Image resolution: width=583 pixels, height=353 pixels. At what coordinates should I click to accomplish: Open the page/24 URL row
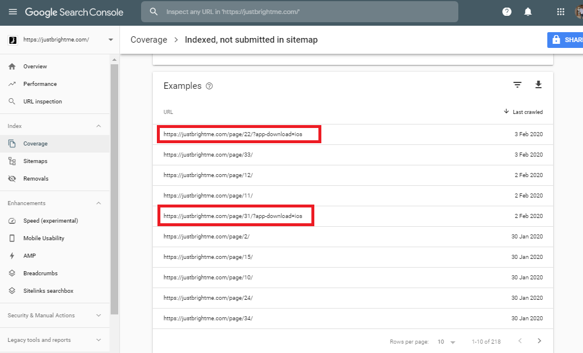point(353,297)
